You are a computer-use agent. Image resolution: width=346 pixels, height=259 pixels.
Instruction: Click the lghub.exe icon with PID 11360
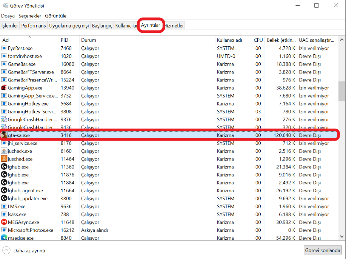coord(4,167)
